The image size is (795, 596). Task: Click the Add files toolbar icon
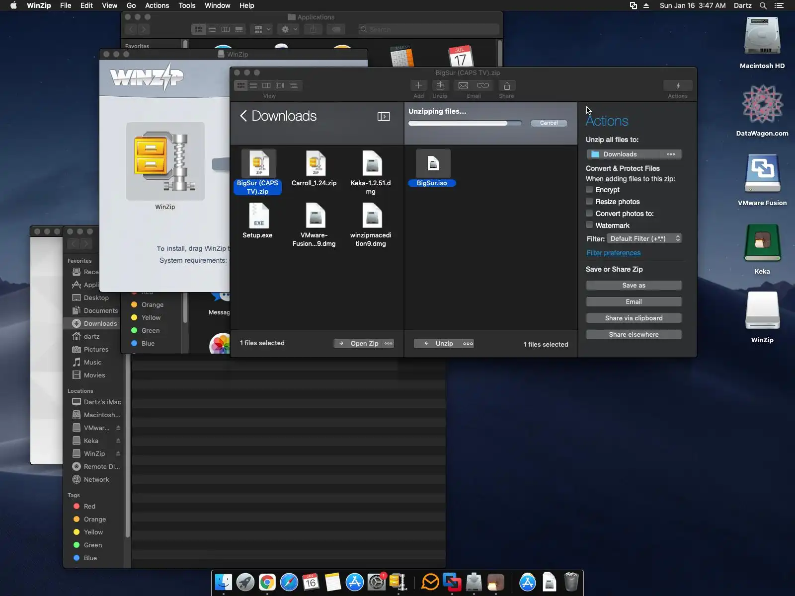(418, 85)
